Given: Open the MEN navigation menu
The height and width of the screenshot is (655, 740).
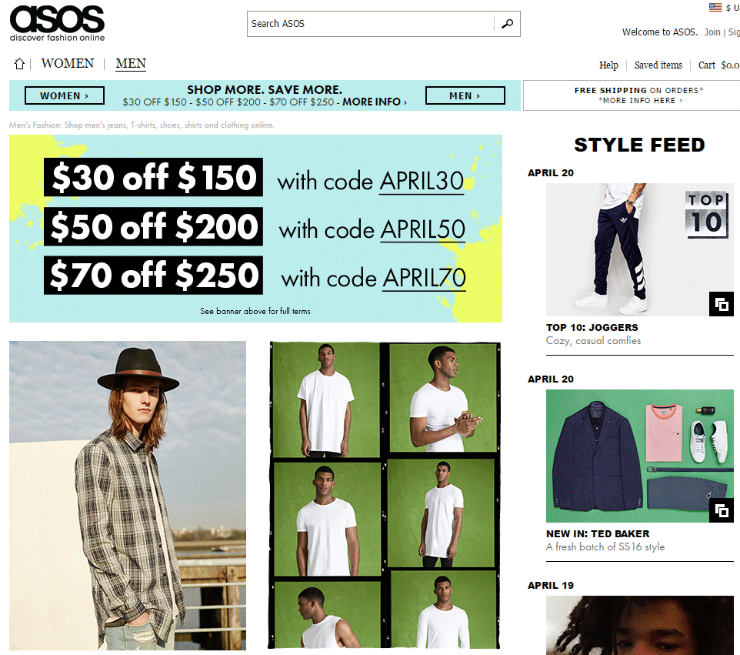Looking at the screenshot, I should click(131, 63).
